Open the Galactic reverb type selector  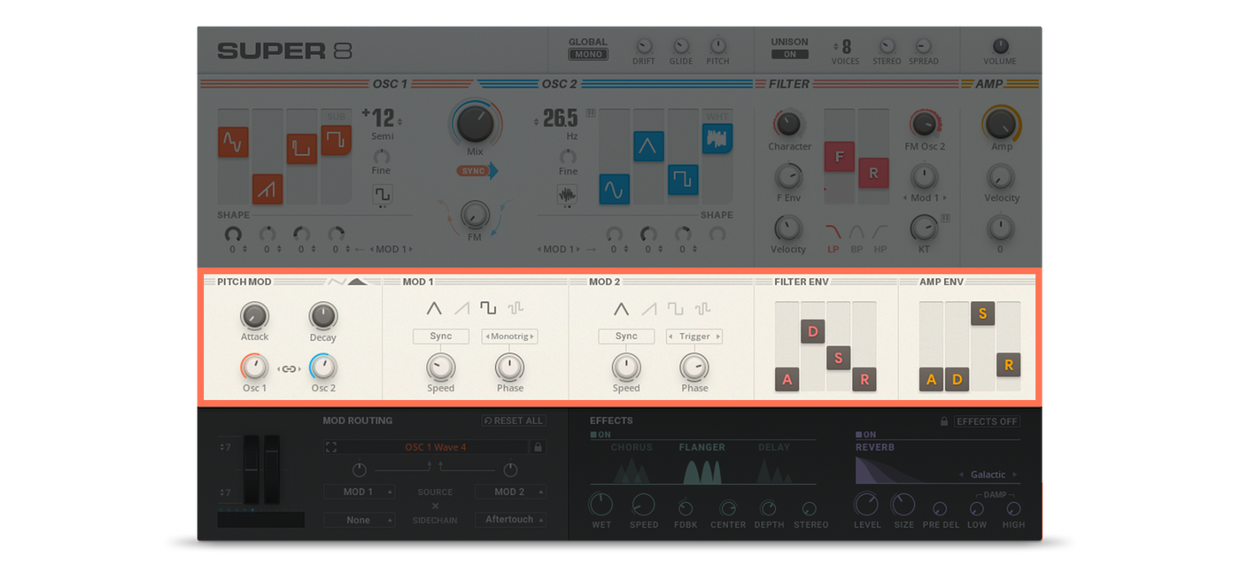point(988,475)
